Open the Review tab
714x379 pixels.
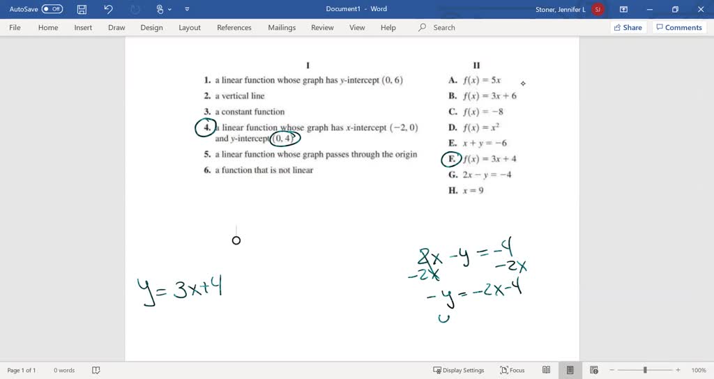click(322, 27)
